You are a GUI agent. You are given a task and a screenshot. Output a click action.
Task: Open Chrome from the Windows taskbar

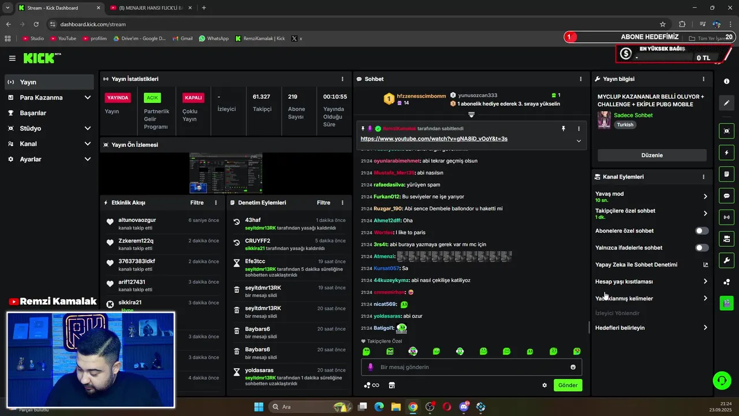tap(413, 407)
